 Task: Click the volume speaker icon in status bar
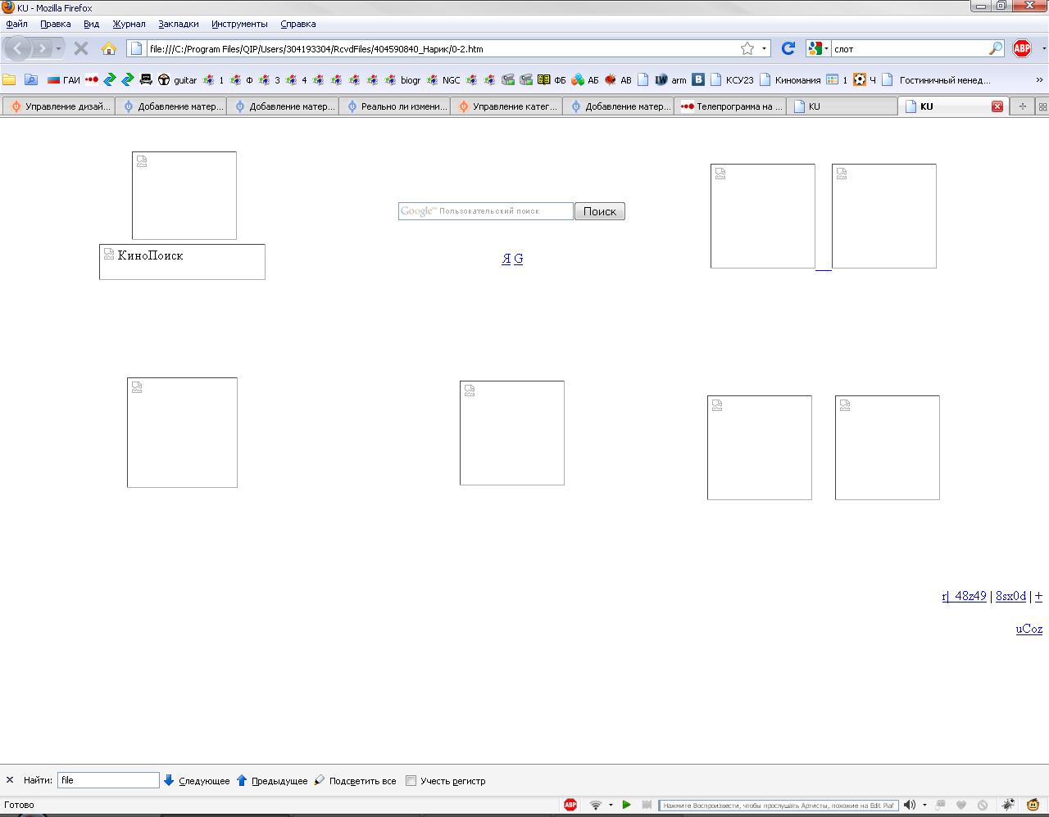click(910, 805)
